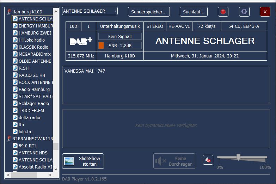The width and height of the screenshot is (276, 184).
Task: Open the ANTENNE SCHLAGER station dropdown
Action: 90,11
